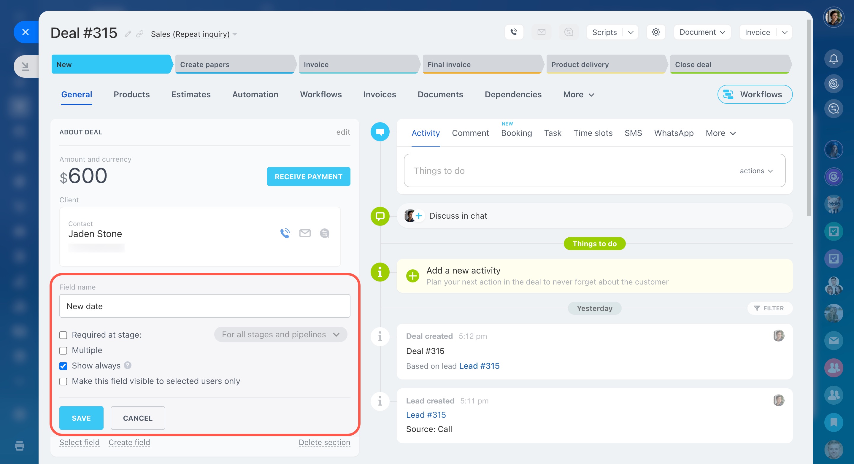Open the settings gear icon
Viewport: 854px width, 464px height.
(655, 32)
